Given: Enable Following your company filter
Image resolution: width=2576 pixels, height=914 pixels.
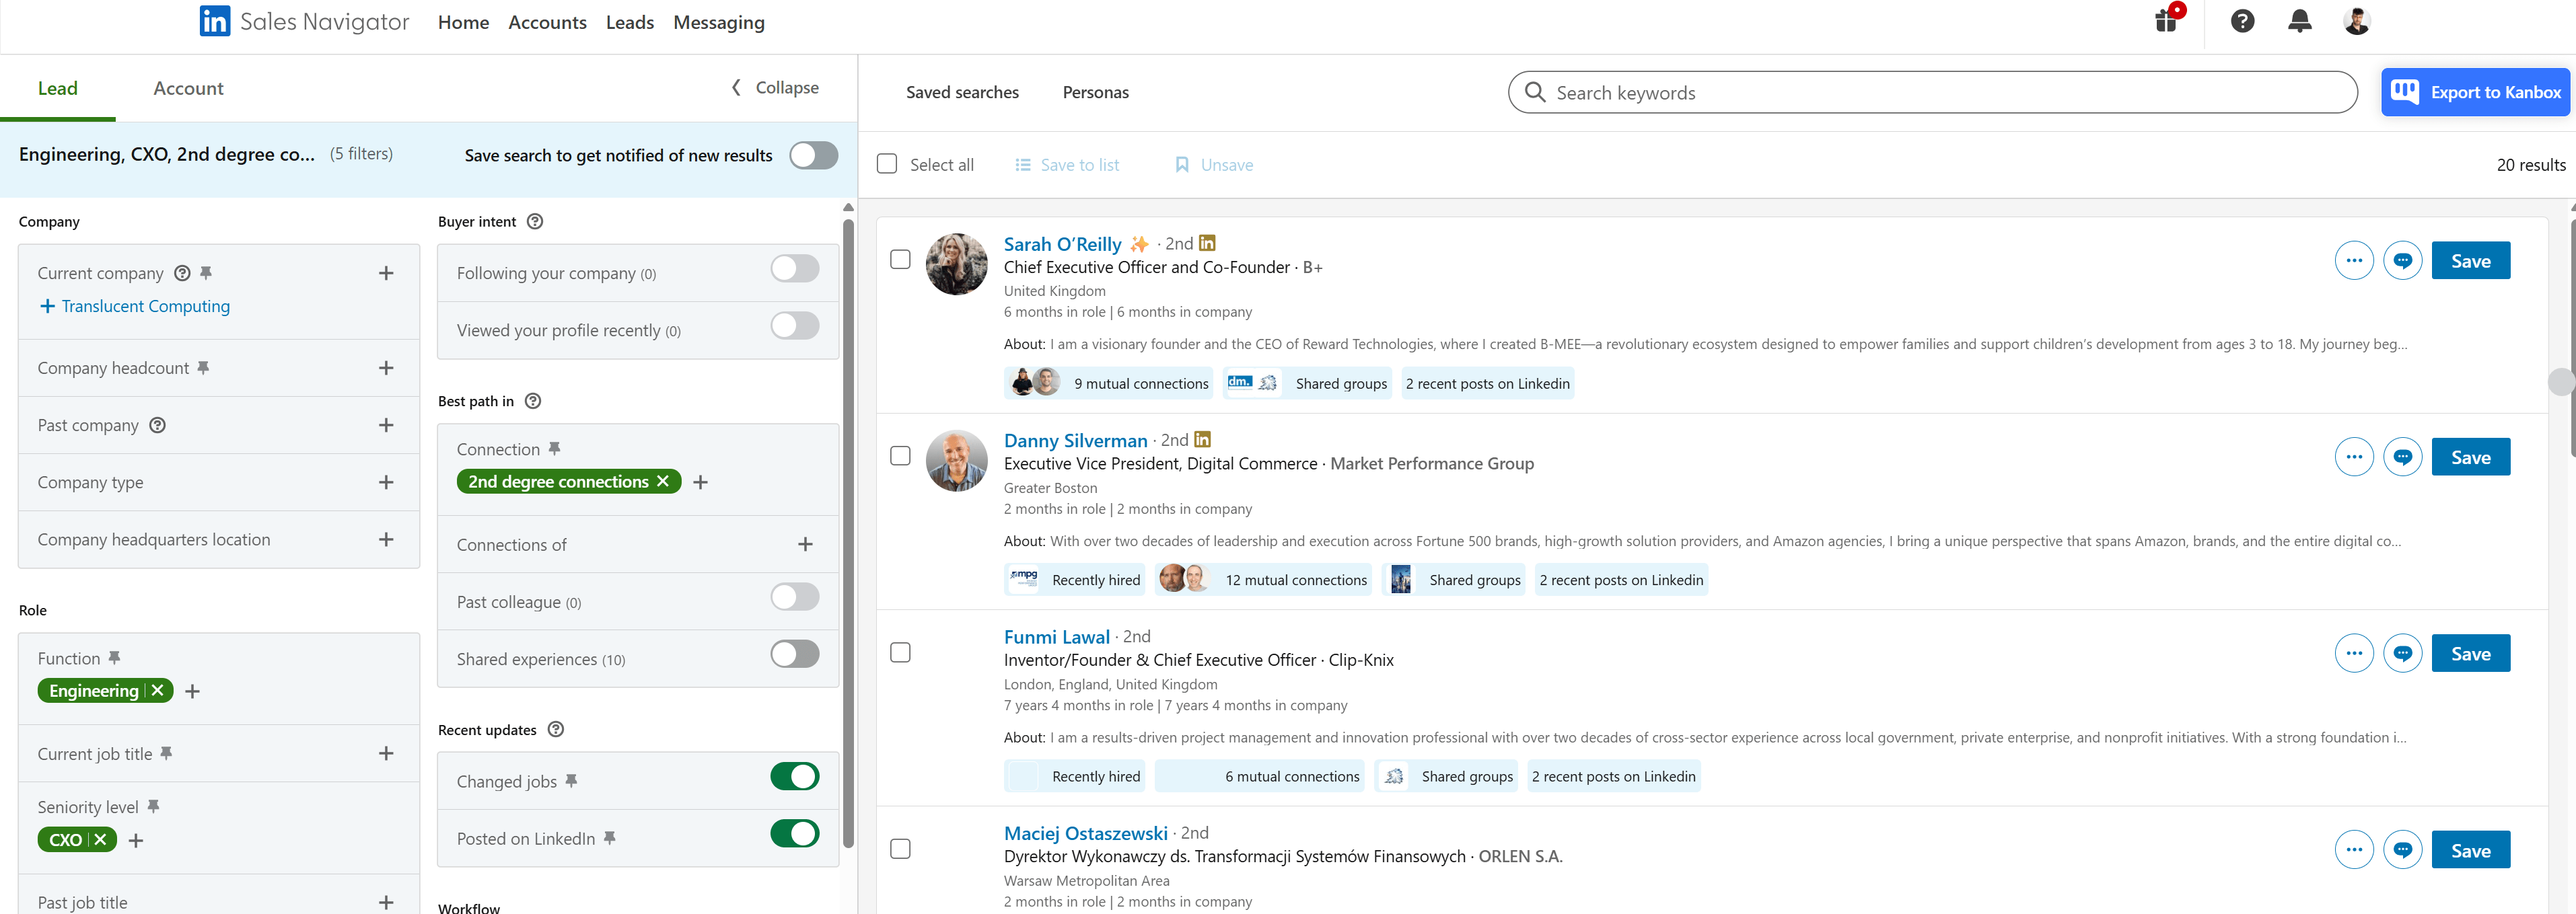Looking at the screenshot, I should [x=794, y=269].
